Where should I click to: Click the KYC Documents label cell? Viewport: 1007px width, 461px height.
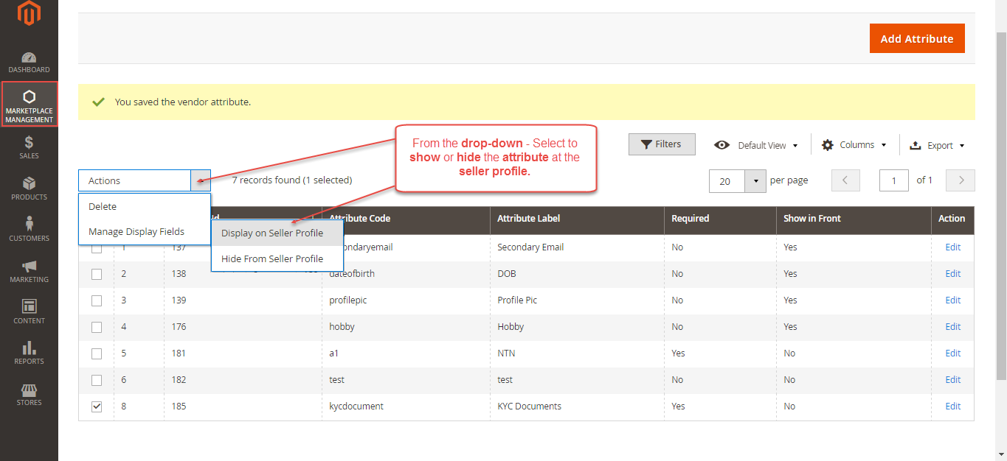coord(529,407)
